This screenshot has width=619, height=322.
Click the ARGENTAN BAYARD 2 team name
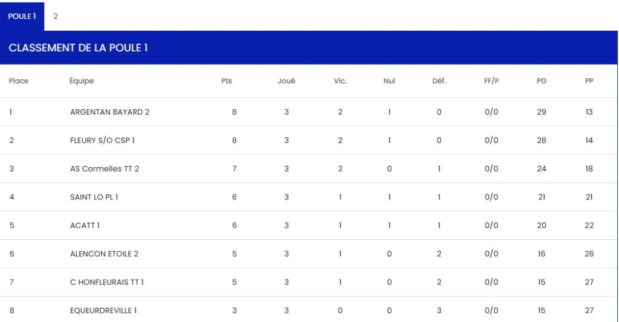point(109,112)
